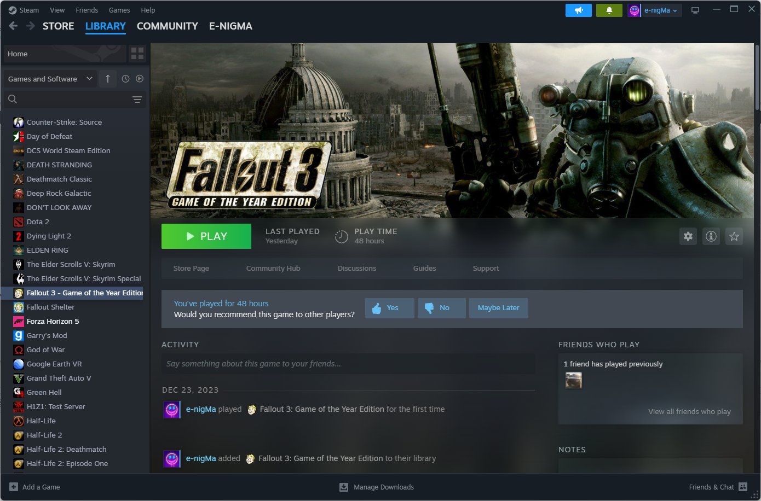This screenshot has height=501, width=761.
Task: Select ELDEN RING in library list
Action: 48,250
